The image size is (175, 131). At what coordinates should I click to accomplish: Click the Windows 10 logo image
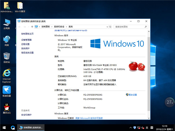(117, 44)
